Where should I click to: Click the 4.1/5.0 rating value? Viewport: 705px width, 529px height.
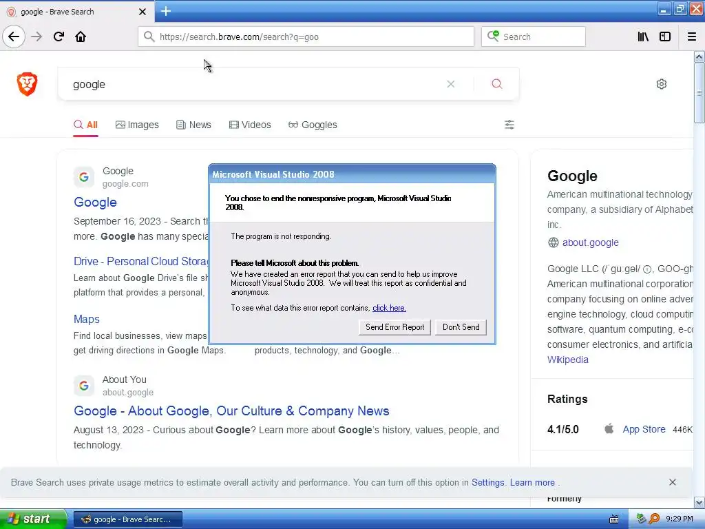[x=562, y=429]
